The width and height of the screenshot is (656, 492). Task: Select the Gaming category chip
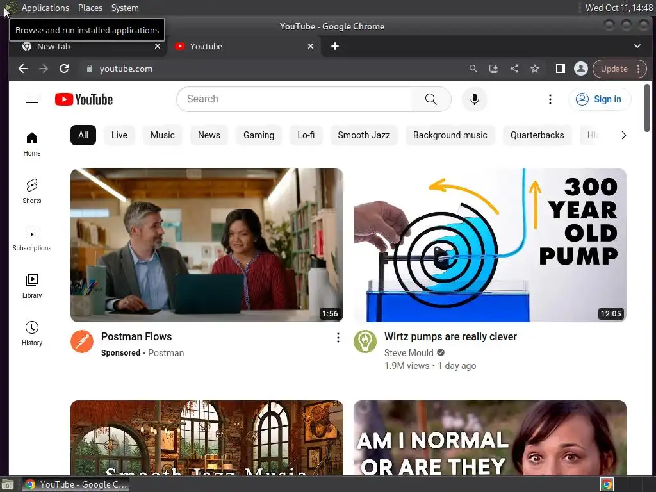(x=259, y=135)
